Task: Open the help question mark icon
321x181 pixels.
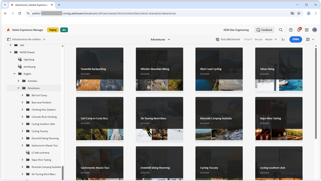Action: pyautogui.click(x=291, y=30)
